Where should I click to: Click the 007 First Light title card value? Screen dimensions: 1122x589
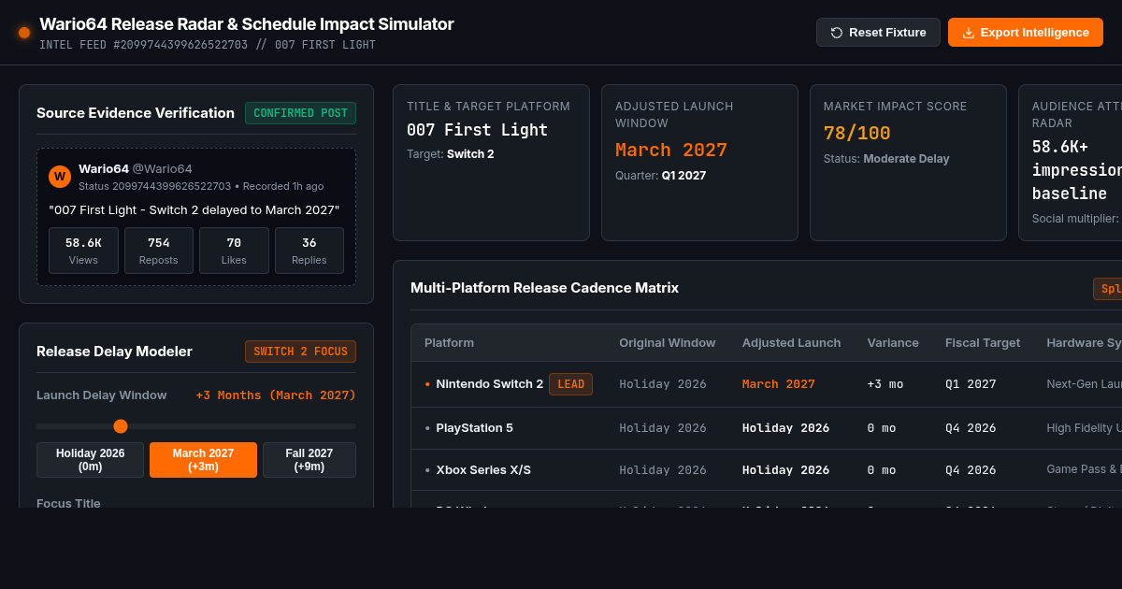point(477,130)
